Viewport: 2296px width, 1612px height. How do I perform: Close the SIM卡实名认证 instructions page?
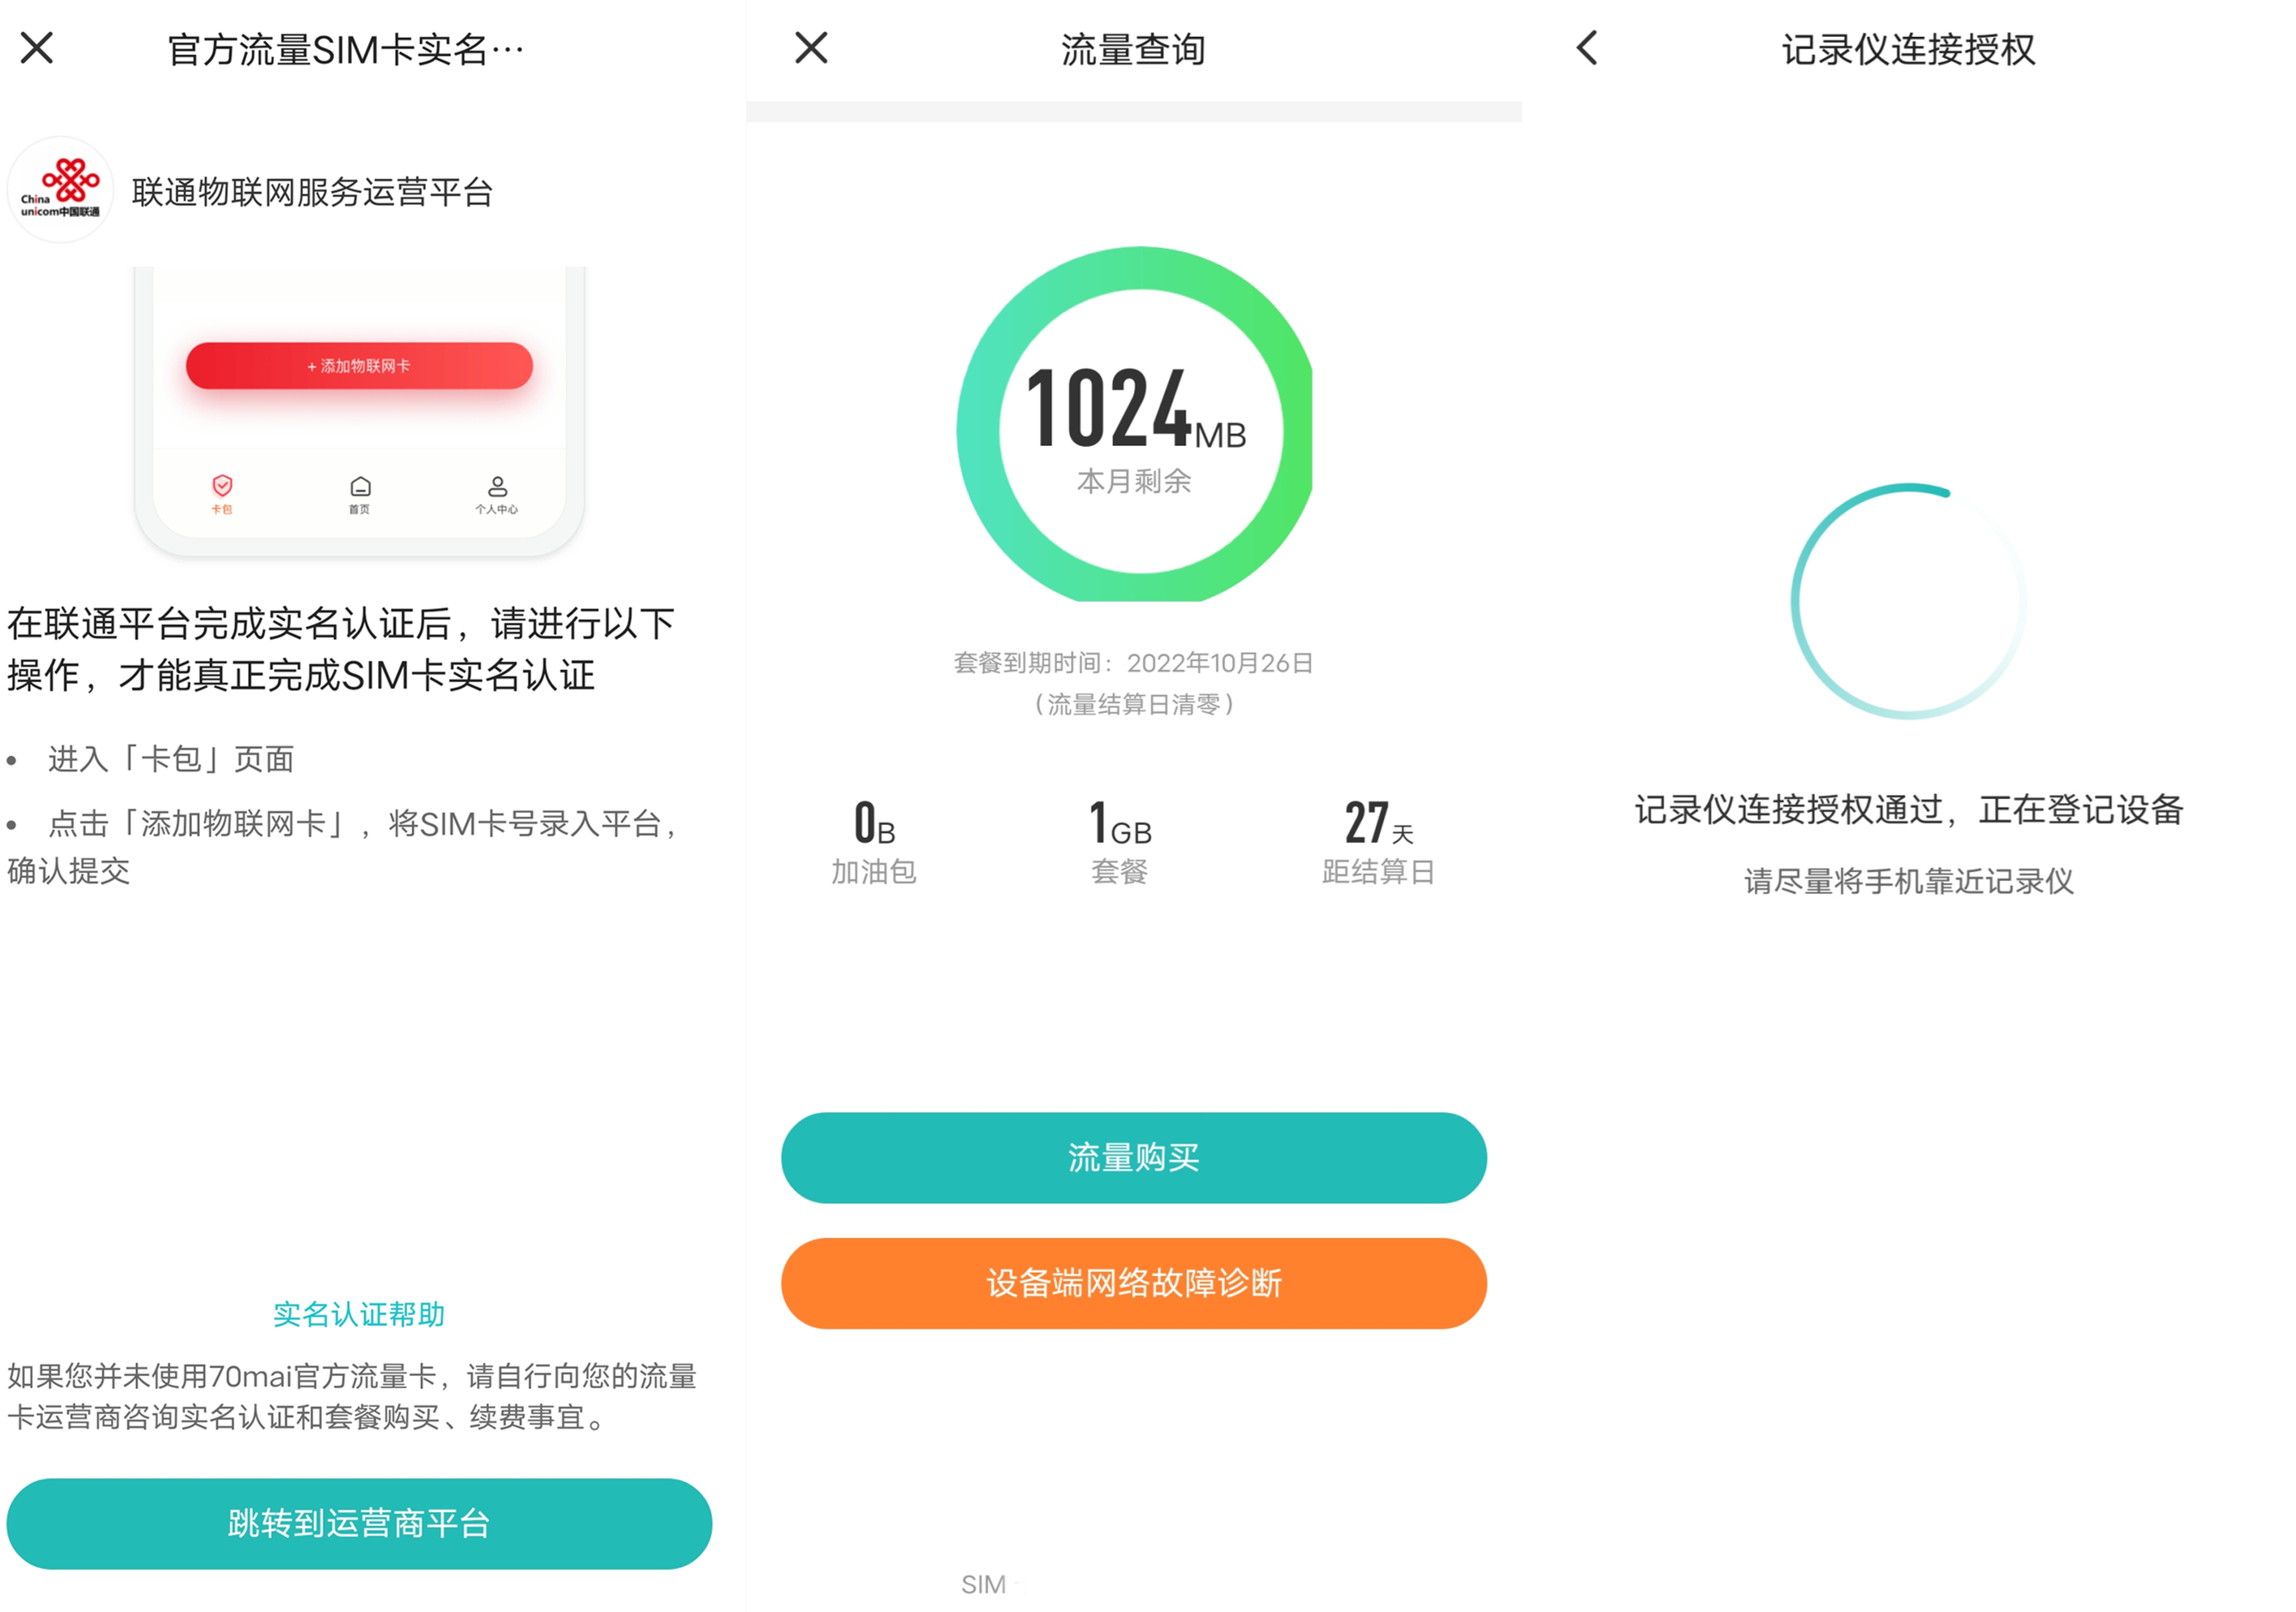click(x=37, y=48)
